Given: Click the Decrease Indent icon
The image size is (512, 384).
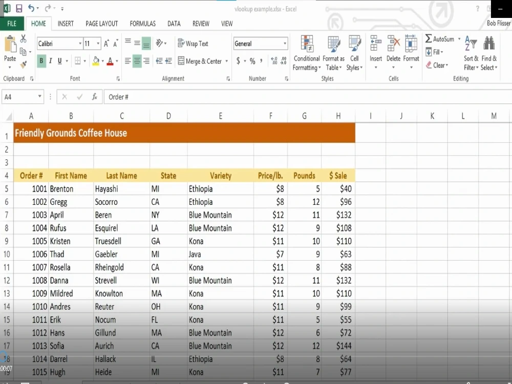Looking at the screenshot, I should [x=159, y=61].
